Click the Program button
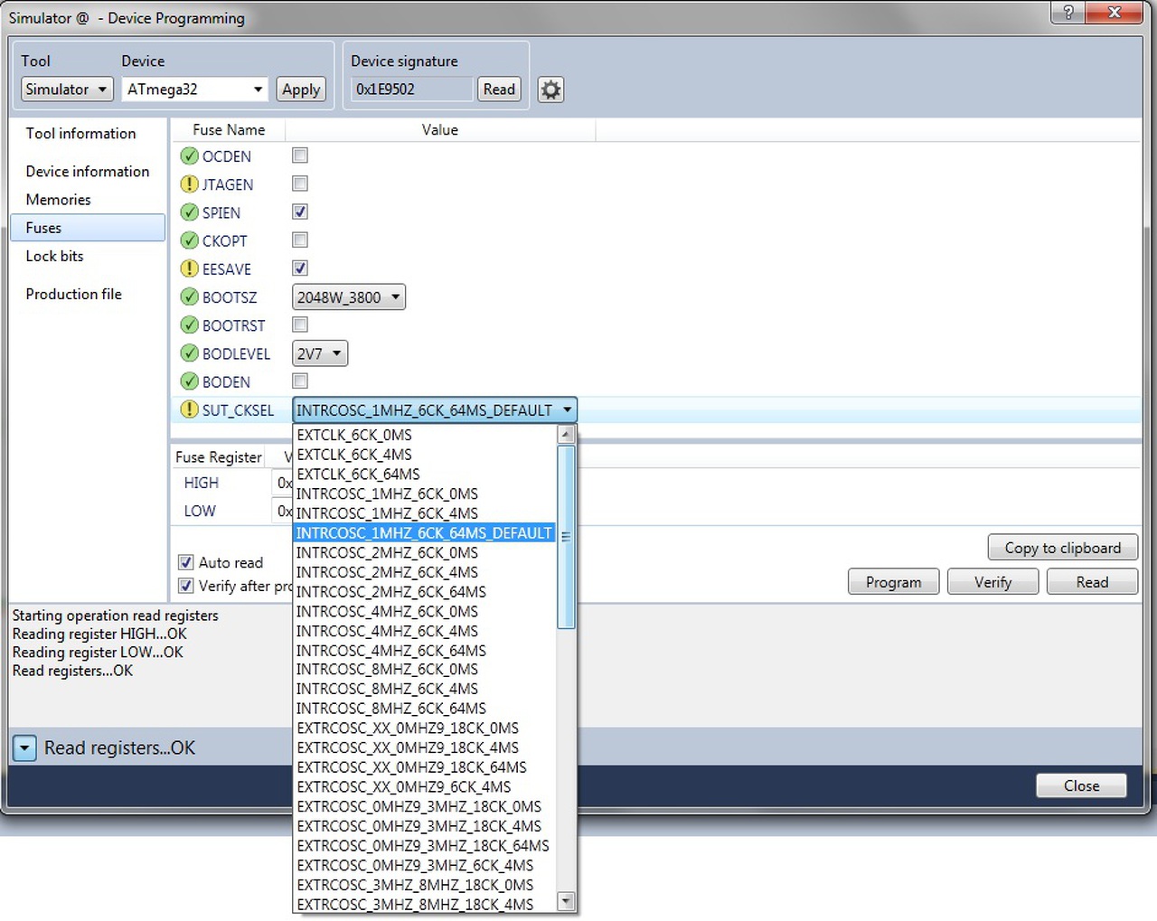The image size is (1157, 921). (894, 582)
